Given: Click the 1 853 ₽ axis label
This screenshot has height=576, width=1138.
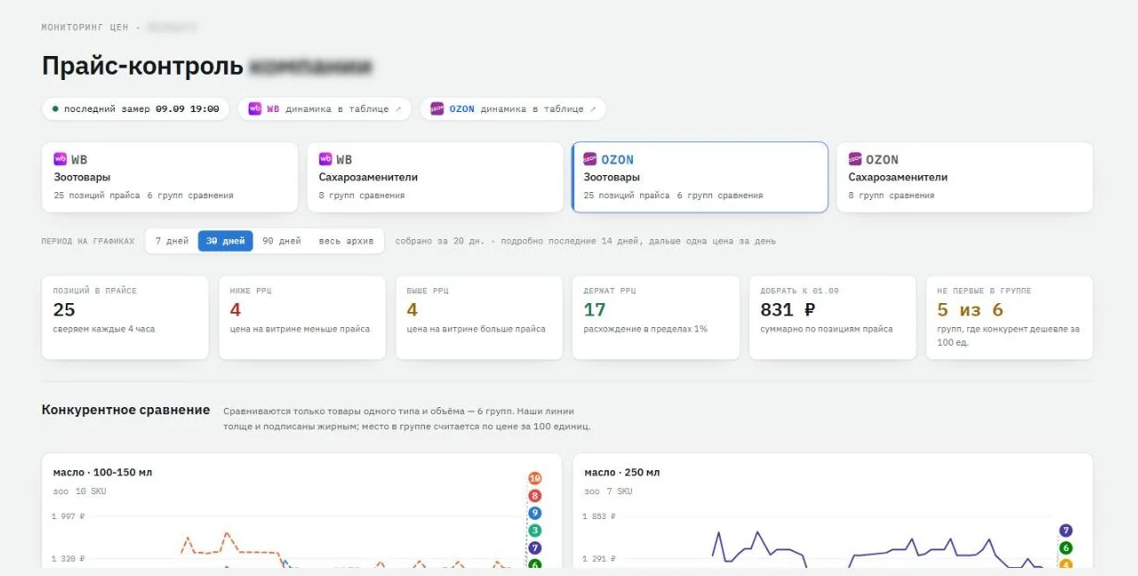Looking at the screenshot, I should [600, 516].
